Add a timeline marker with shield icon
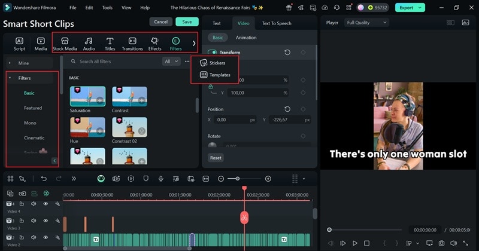 pos(146,179)
